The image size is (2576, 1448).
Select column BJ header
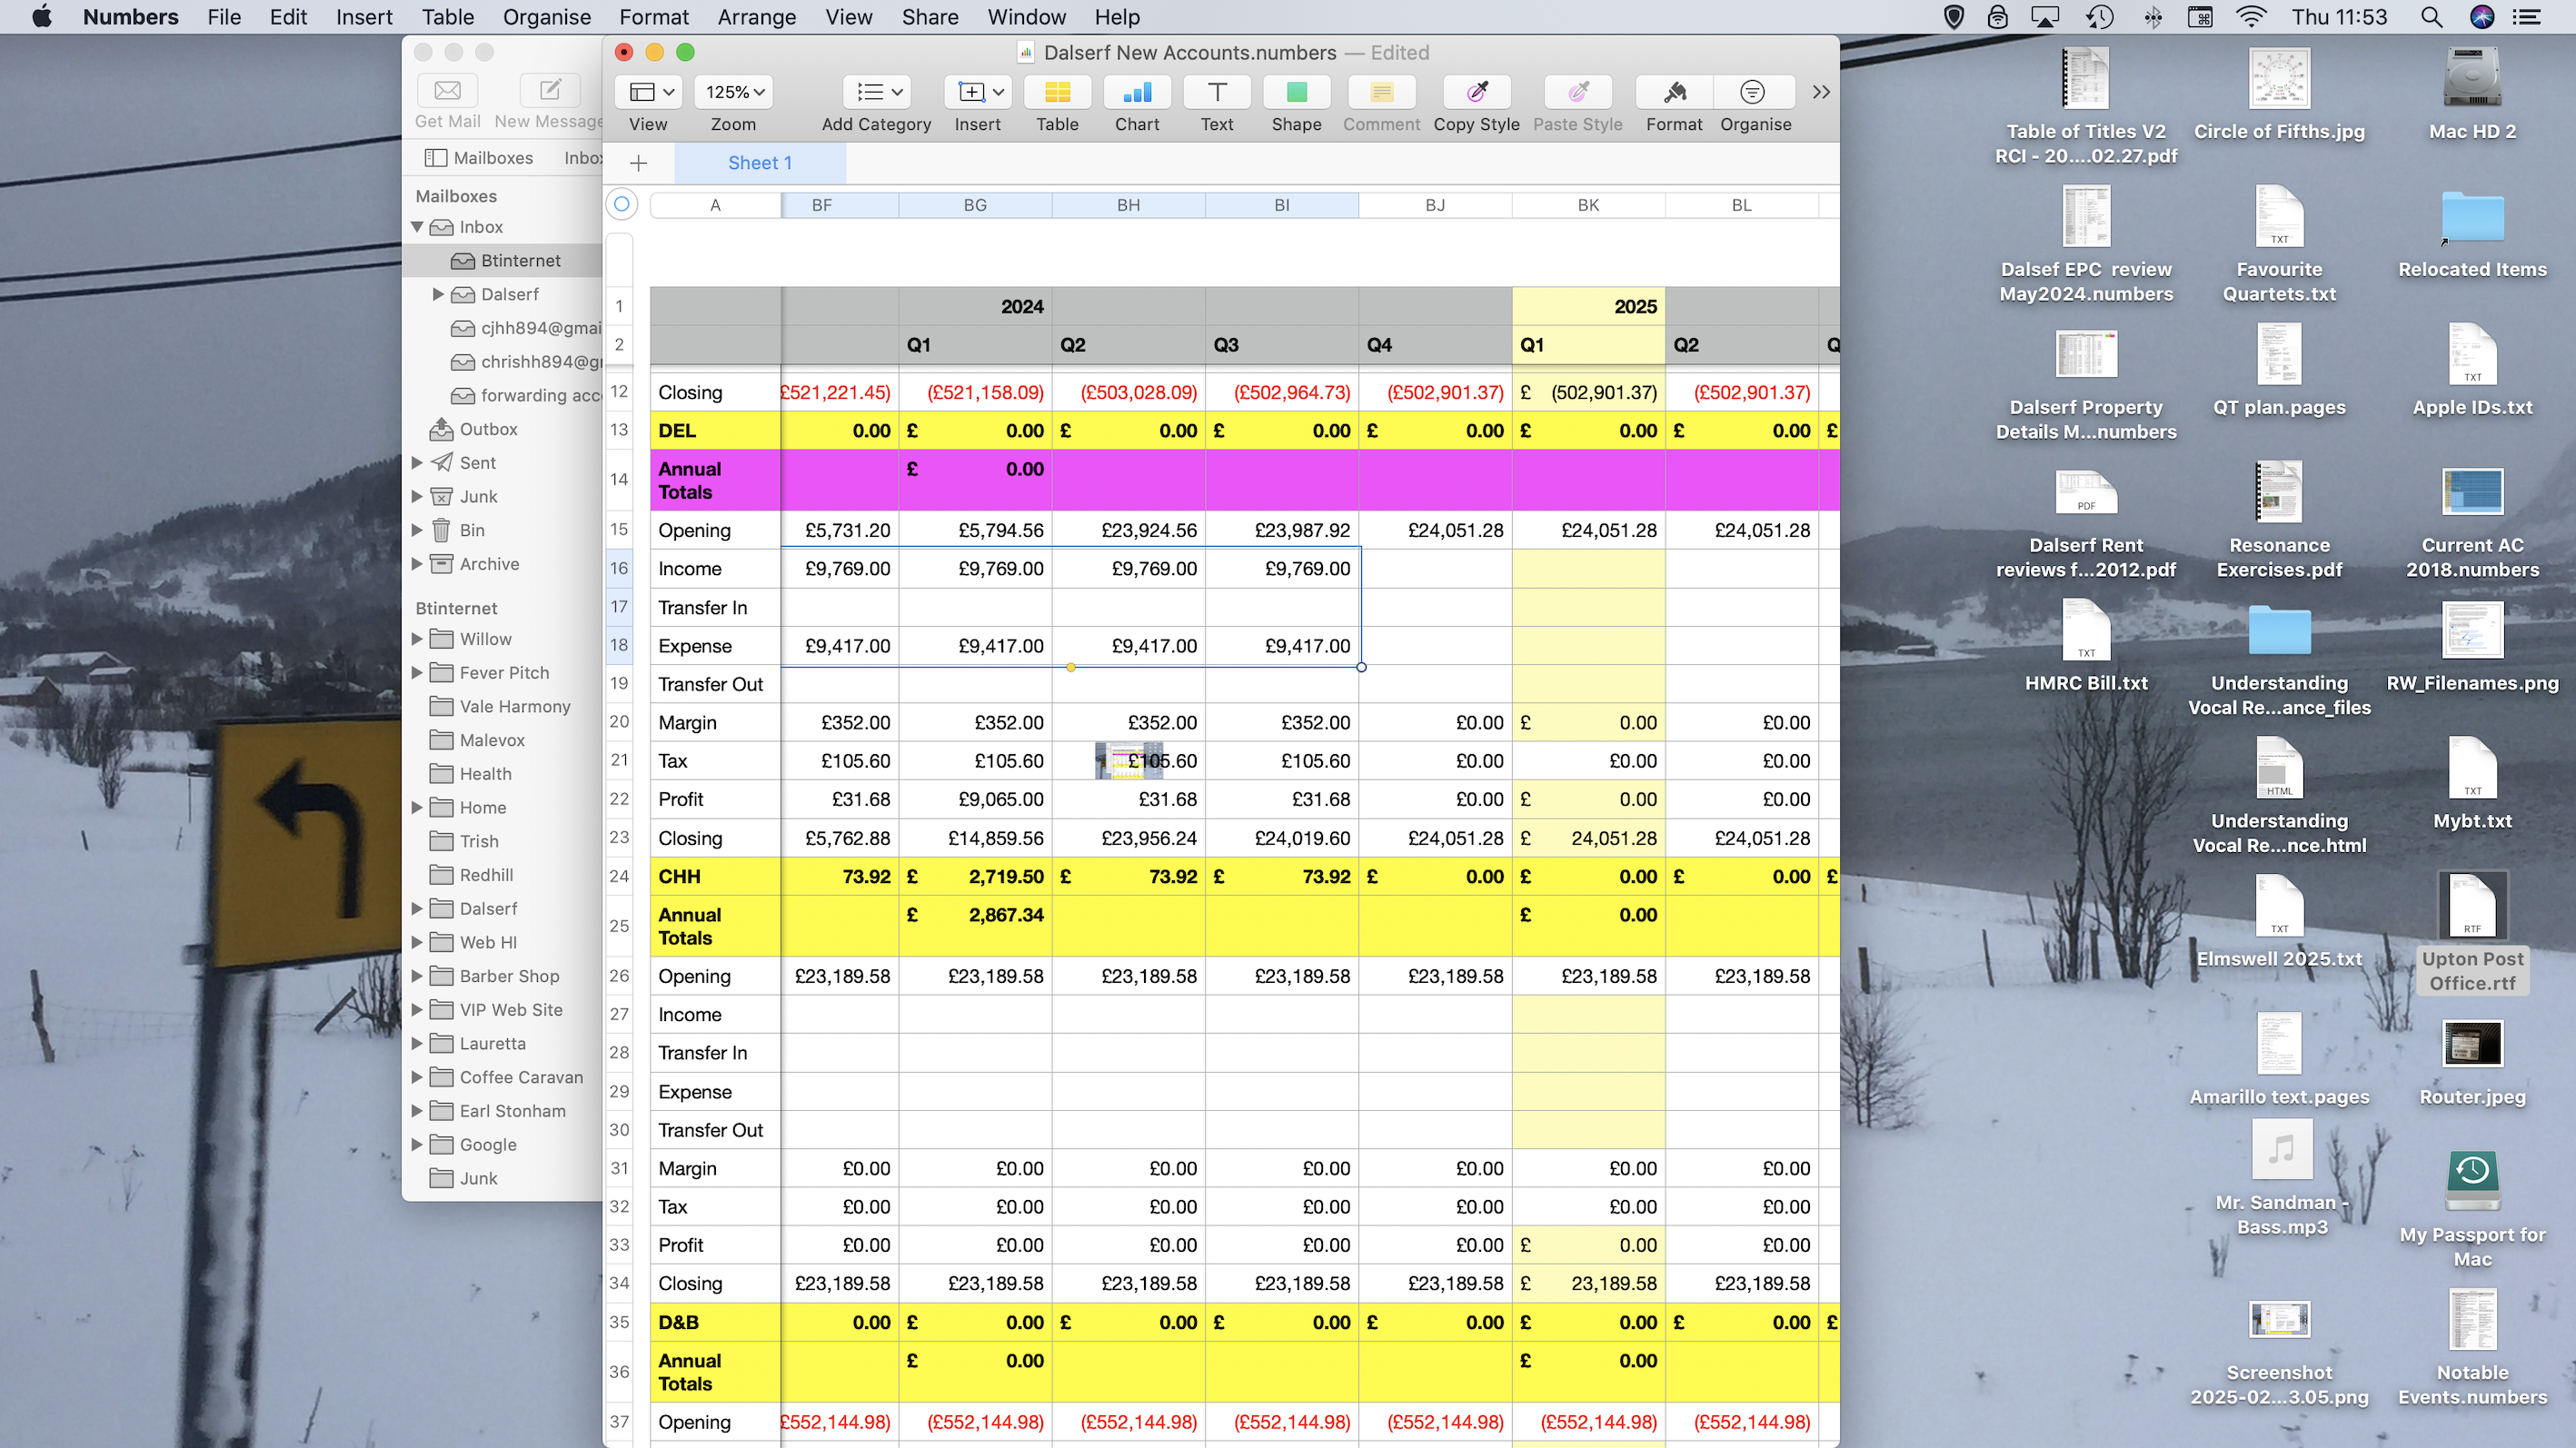1434,205
